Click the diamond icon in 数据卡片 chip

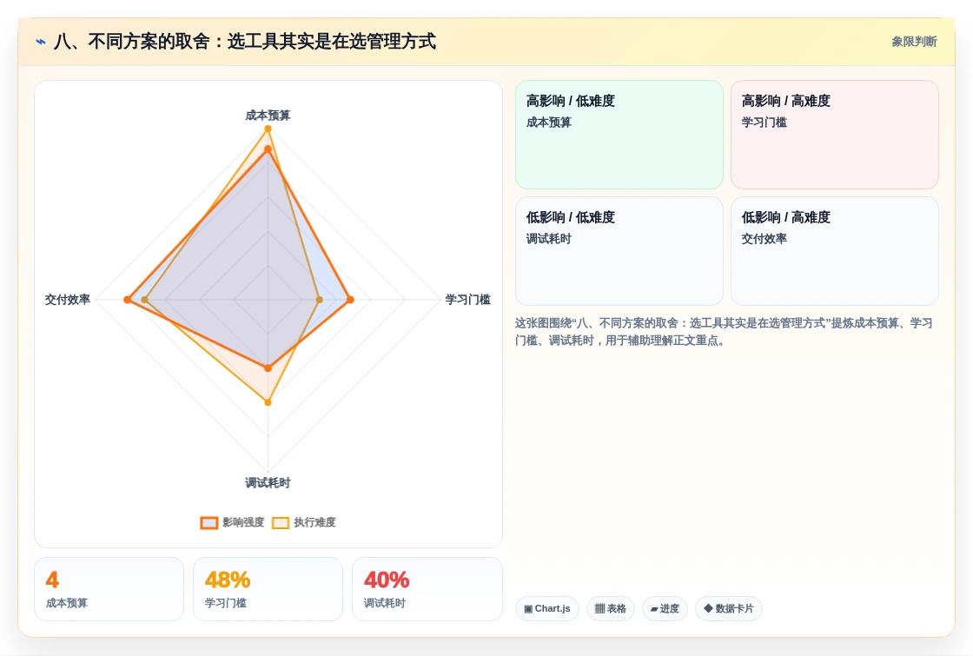click(x=708, y=608)
